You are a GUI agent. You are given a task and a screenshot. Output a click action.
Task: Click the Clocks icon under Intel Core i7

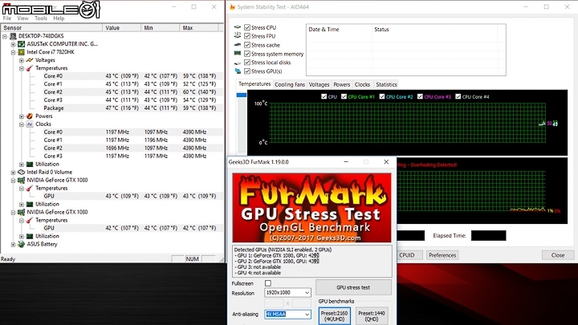tap(30, 124)
